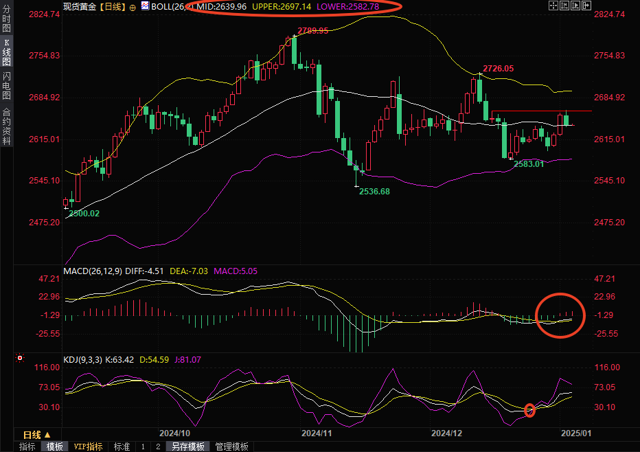Click the crosshair icon in top-right toolbar
This screenshot has height=452, width=640.
553,5
